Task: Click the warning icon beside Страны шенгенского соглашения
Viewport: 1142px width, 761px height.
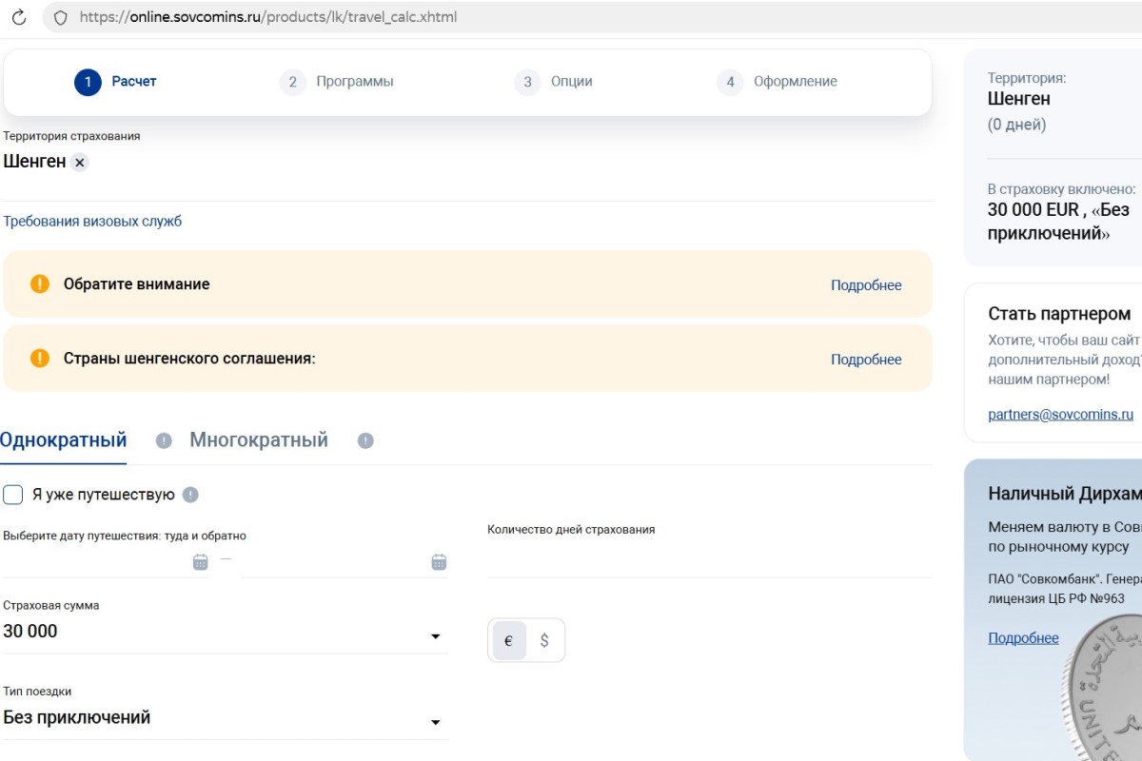Action: (x=40, y=358)
